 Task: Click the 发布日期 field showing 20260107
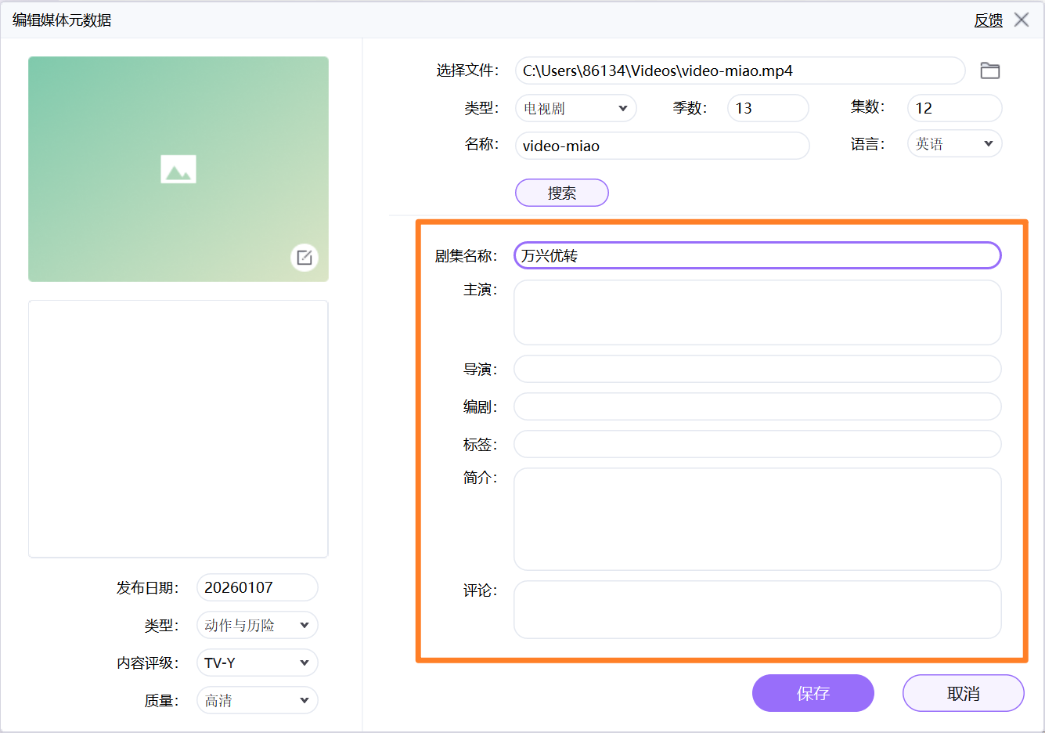pyautogui.click(x=257, y=587)
